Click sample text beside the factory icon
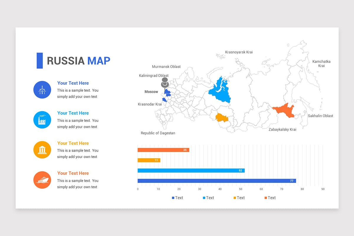354x236 pixels. pyautogui.click(x=78, y=124)
